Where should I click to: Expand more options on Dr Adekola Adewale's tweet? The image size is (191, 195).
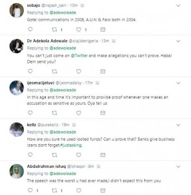(x=178, y=41)
